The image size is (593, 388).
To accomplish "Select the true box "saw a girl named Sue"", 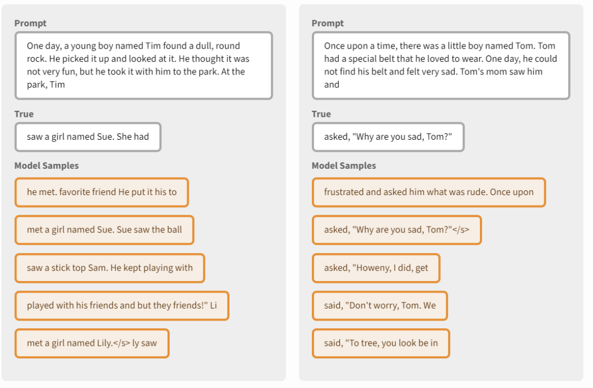I will pos(88,137).
